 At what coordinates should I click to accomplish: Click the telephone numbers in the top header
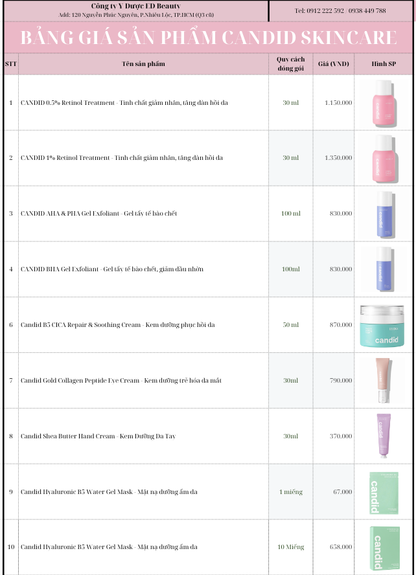(340, 11)
